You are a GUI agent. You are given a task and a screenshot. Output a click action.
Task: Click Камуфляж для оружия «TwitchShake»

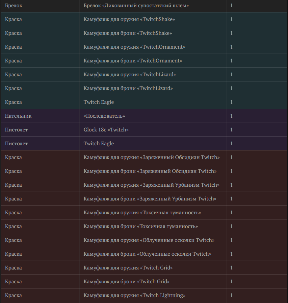[x=129, y=19]
